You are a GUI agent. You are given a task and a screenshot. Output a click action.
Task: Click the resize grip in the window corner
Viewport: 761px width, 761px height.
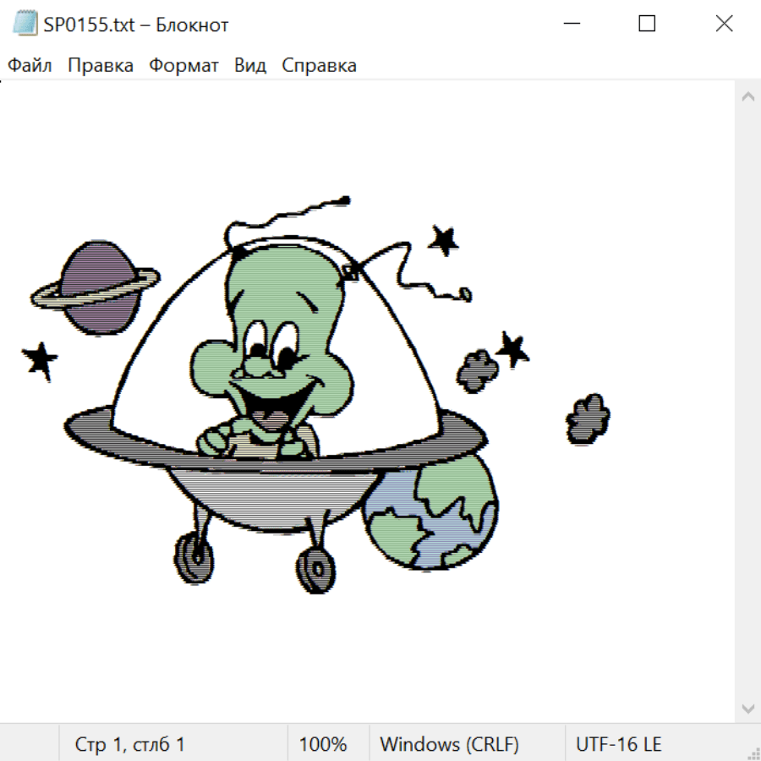coord(753,753)
